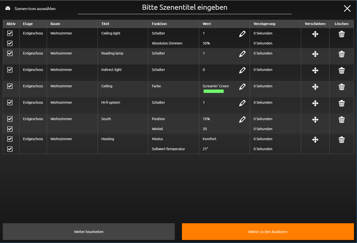This screenshot has height=243, width=357.
Task: Delete the Hi-fi system entry
Action: [341, 103]
